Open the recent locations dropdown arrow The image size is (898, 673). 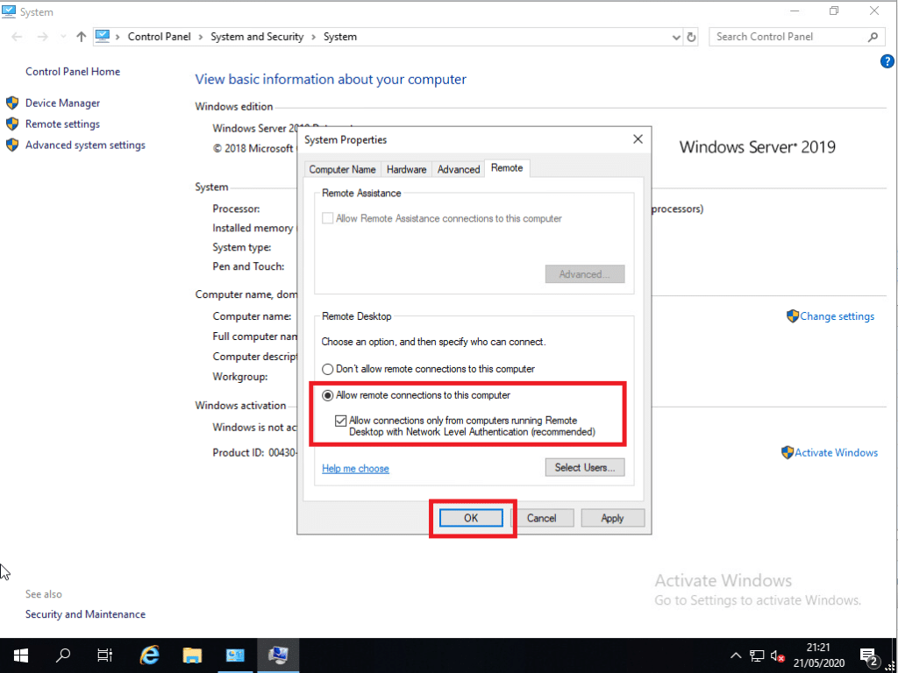(62, 37)
